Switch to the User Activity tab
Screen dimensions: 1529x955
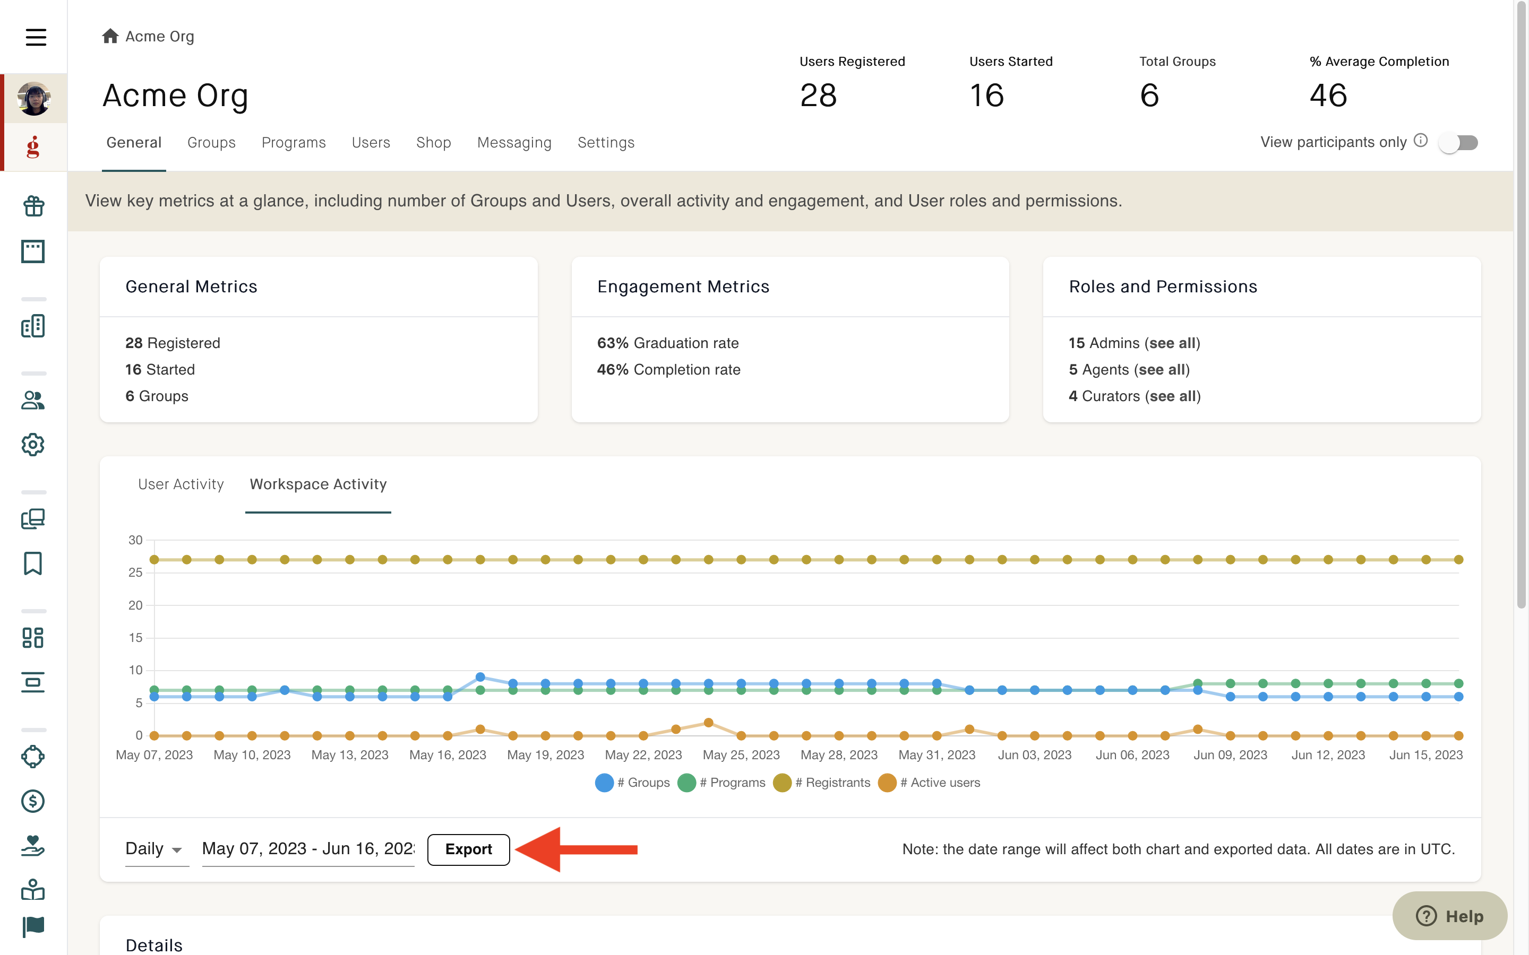pyautogui.click(x=182, y=484)
